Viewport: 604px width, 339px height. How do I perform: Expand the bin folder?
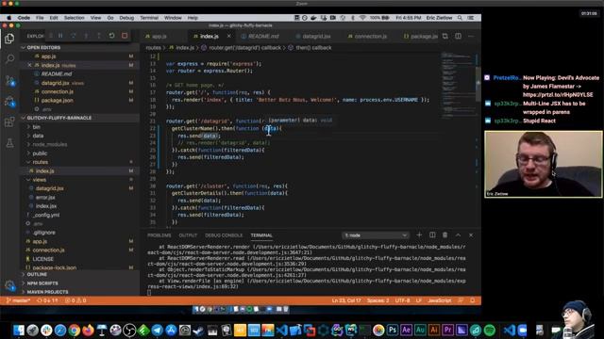pyautogui.click(x=36, y=127)
